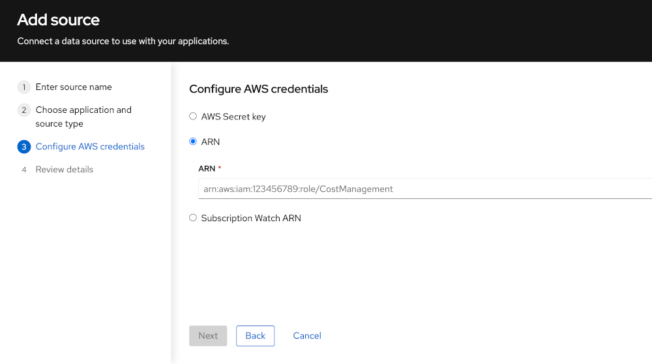Select the ARN radio button
652x364 pixels.
[193, 142]
